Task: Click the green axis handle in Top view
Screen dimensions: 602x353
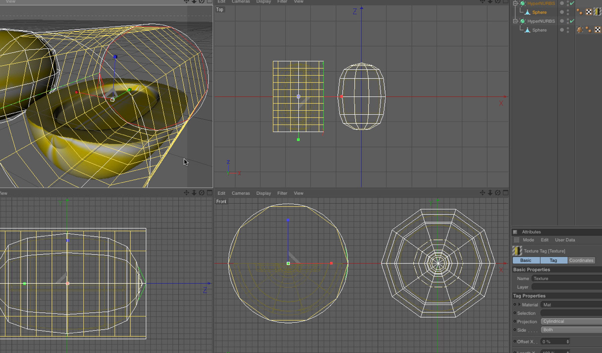Action: pyautogui.click(x=298, y=140)
